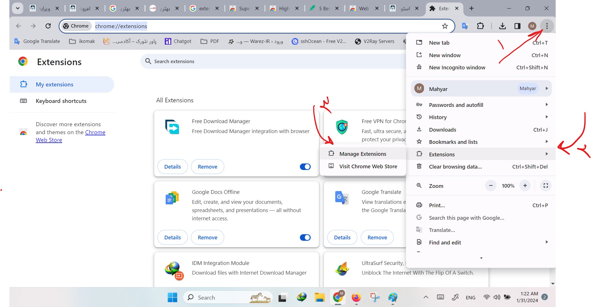This screenshot has width=591, height=307.
Task: Decrease zoom with minus button
Action: tap(491, 186)
